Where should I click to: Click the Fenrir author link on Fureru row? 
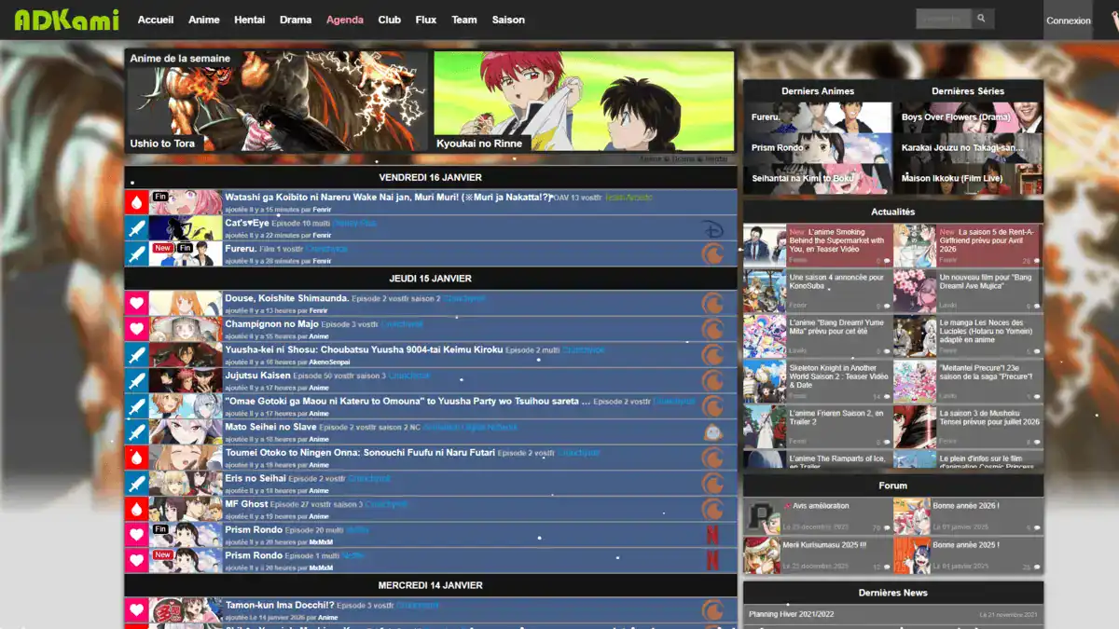pos(322,261)
